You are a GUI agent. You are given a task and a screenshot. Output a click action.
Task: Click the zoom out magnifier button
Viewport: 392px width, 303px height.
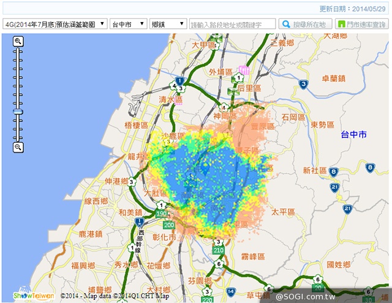coord(18,147)
